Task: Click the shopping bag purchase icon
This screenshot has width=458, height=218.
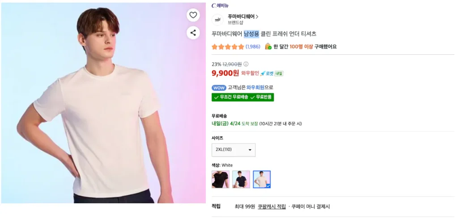Action: pos(268,46)
